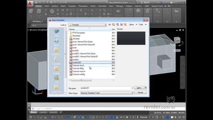
Task: Click the Cancel button in the dialog
Action: pyautogui.click(x=140, y=93)
